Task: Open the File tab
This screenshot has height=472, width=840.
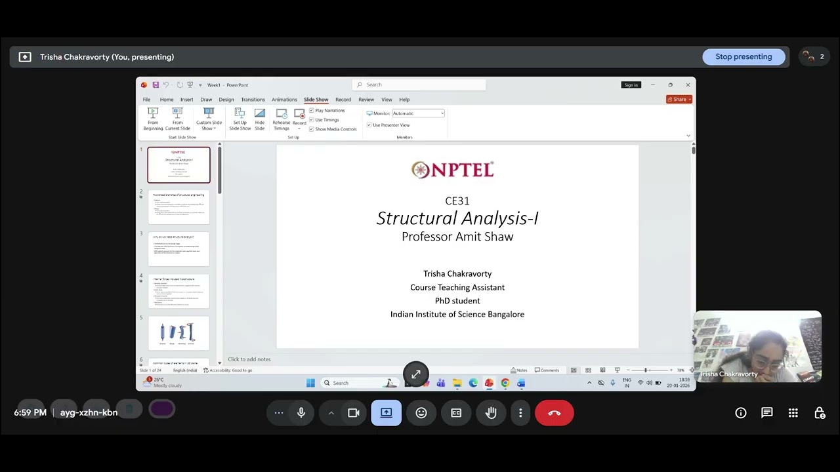Action: click(x=146, y=100)
